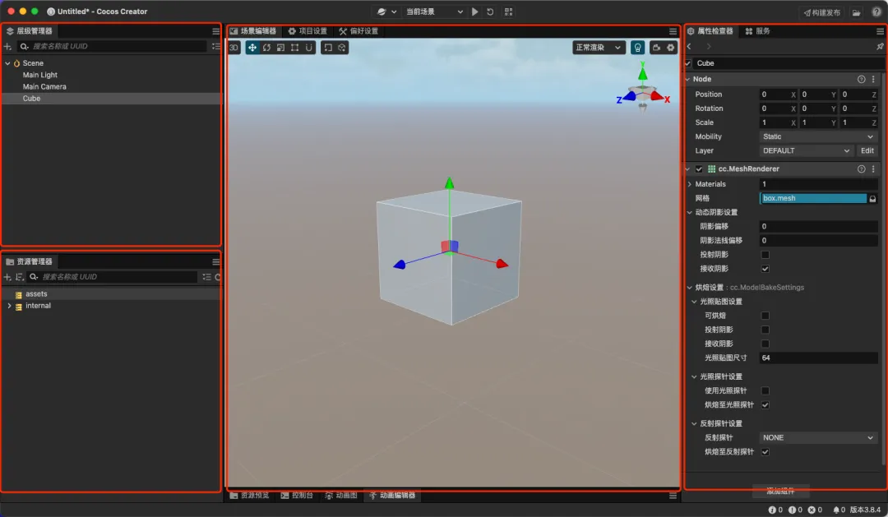Open the preview platform browser dropdown
This screenshot has width=888, height=517.
[386, 12]
